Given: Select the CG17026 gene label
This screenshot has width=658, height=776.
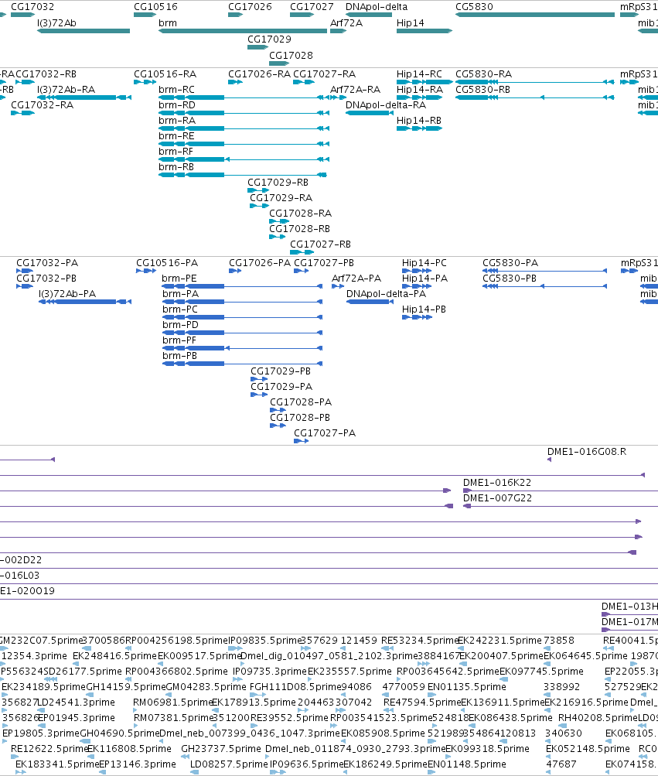Looking at the screenshot, I should click(x=250, y=7).
